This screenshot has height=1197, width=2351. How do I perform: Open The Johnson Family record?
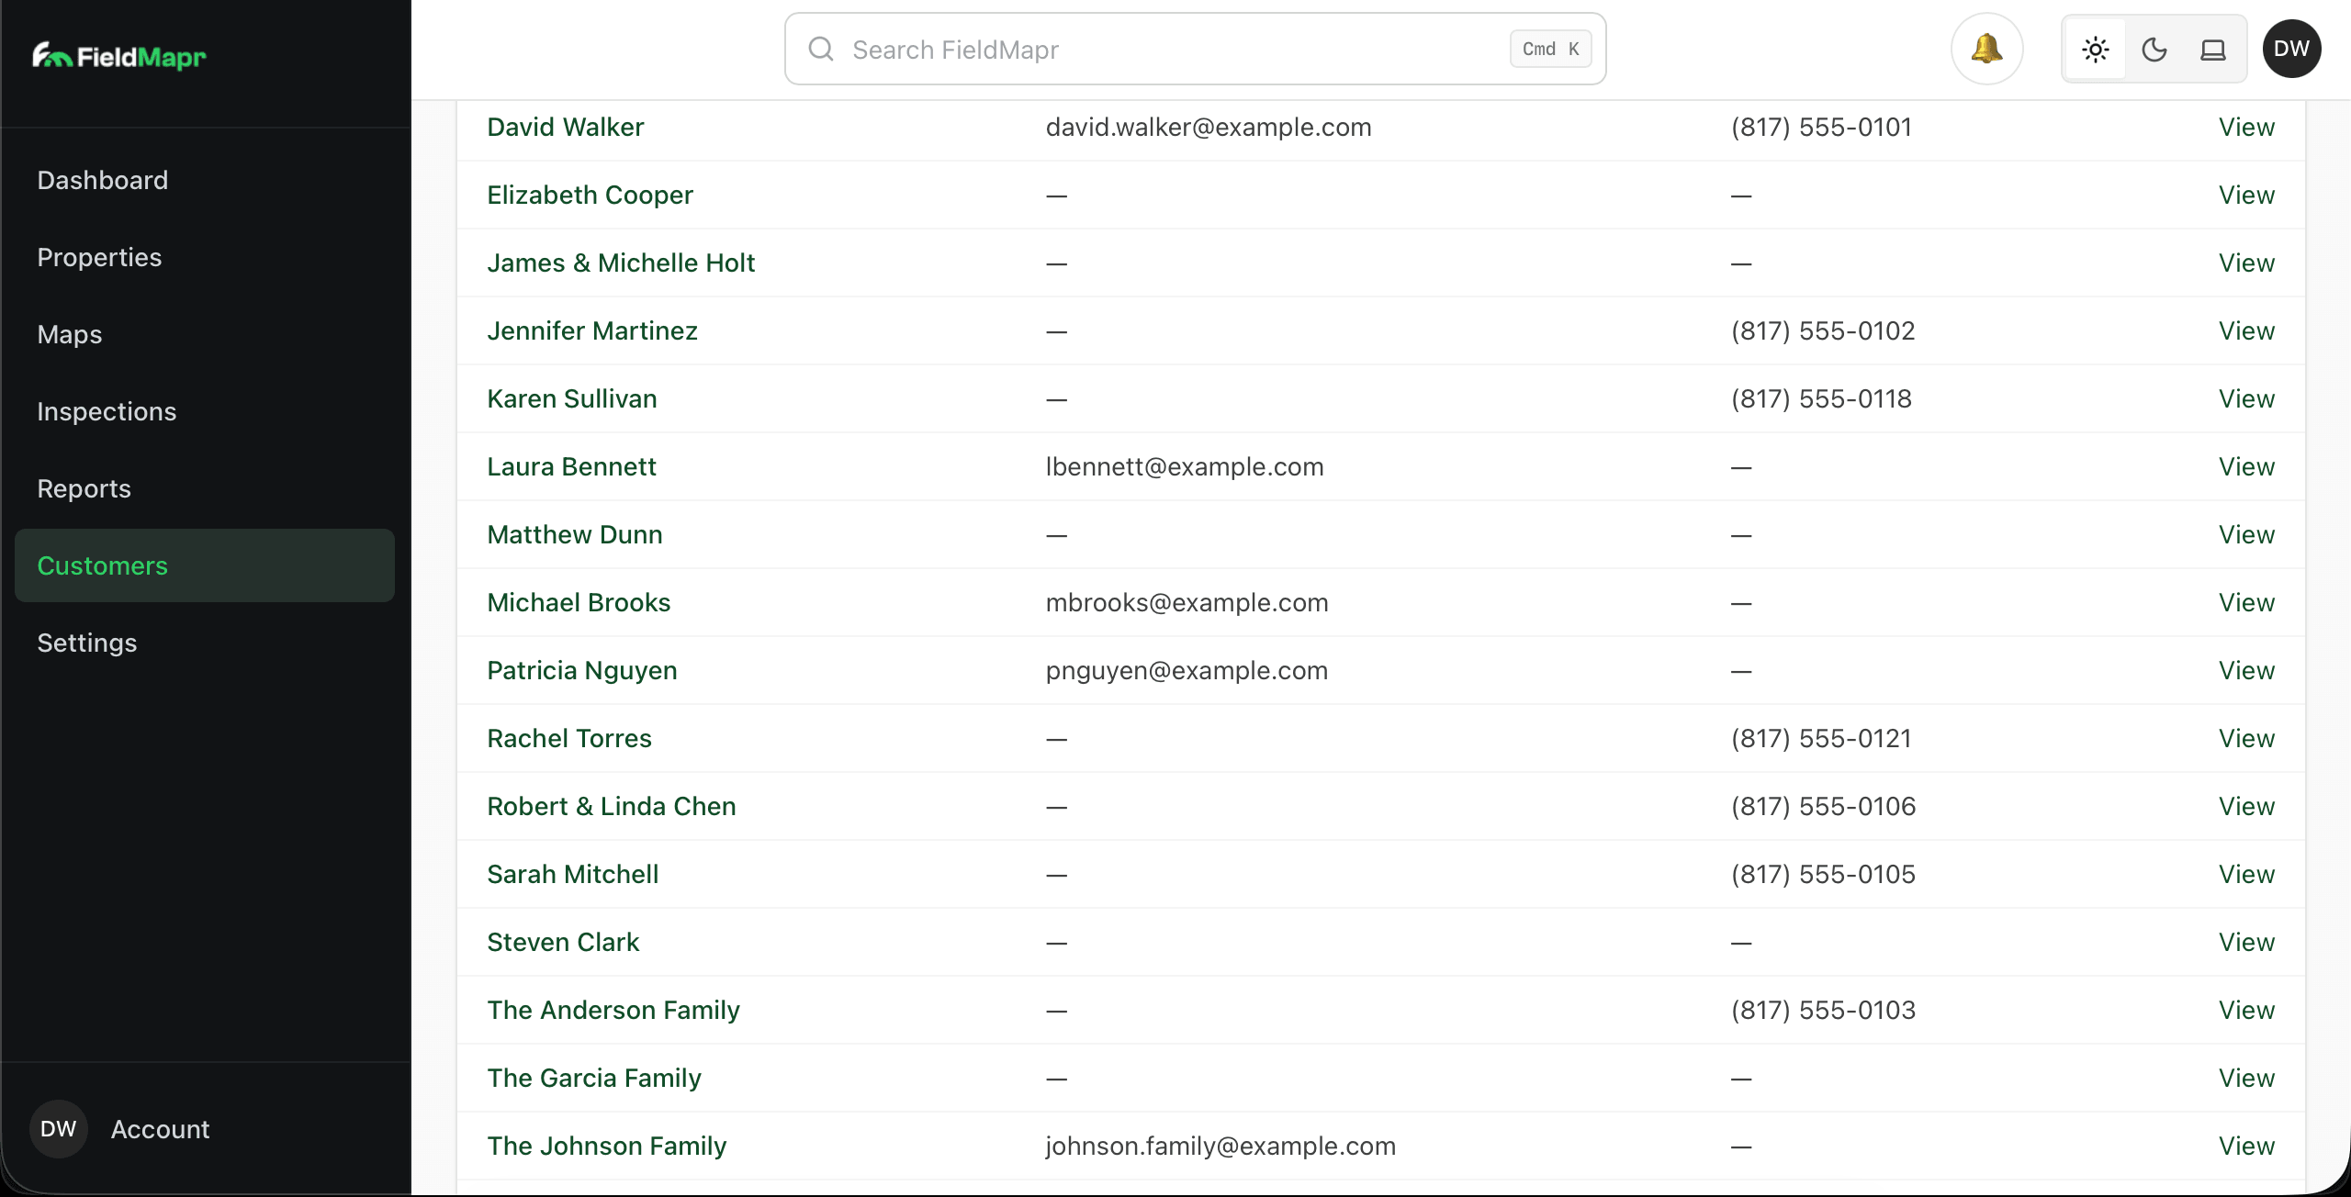coord(607,1146)
